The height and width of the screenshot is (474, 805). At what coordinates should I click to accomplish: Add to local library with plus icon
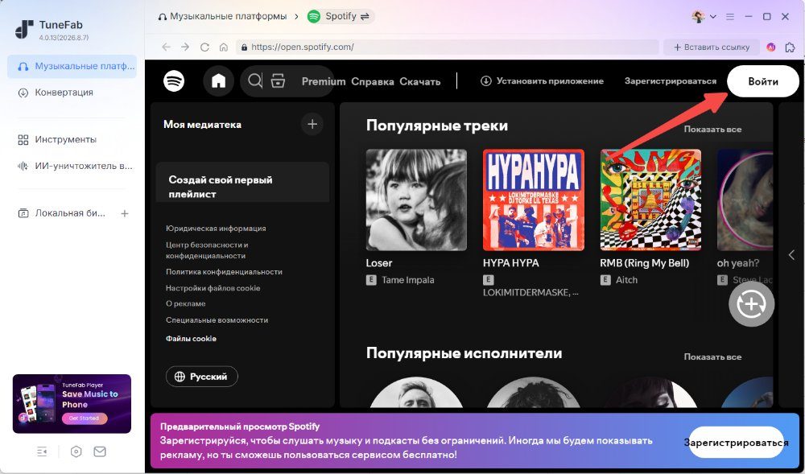125,213
